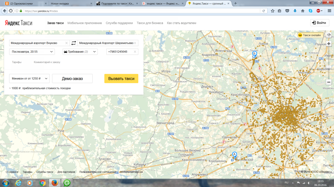Show bookmarks list in Firefox toolbar
334x187 pixels.
(x=280, y=11)
